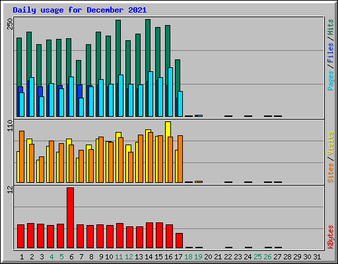Click the yellow "Visits" legend label
This screenshot has width=338, height=264.
(331, 144)
